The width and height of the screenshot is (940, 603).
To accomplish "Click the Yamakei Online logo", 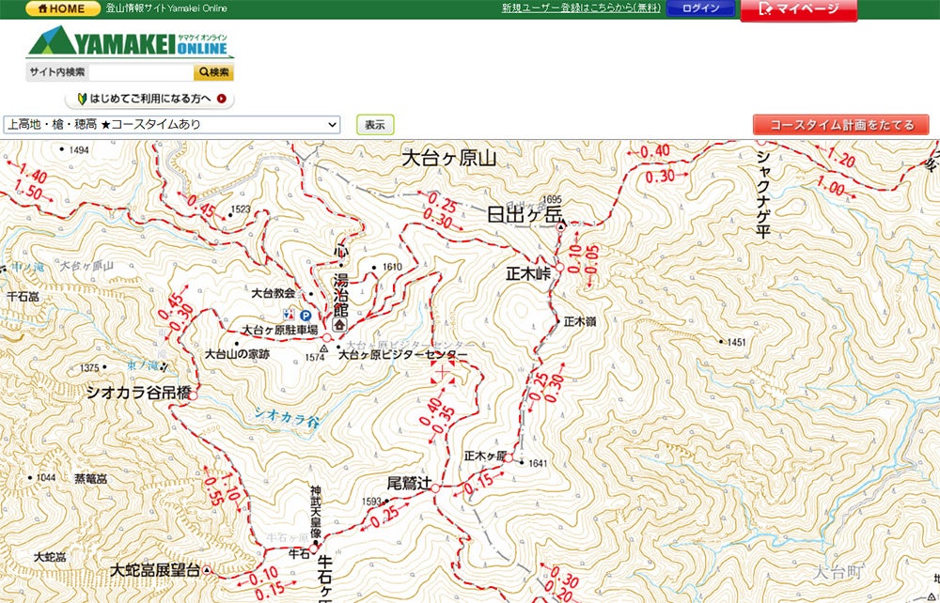I will 130,42.
